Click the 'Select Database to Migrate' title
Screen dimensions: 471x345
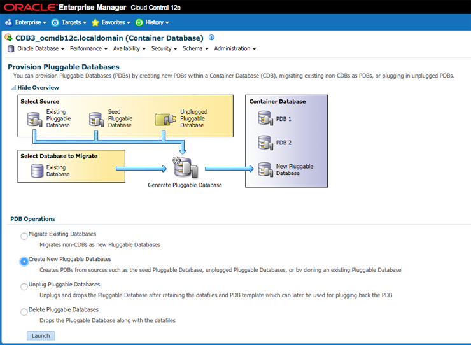(x=59, y=156)
